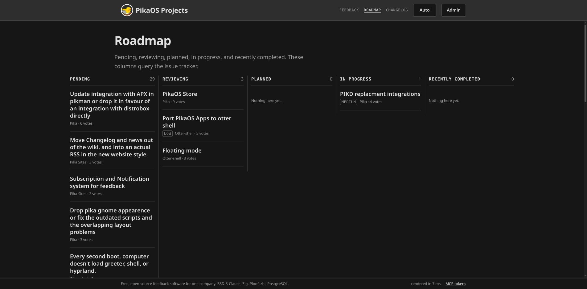Click the RECENTLY COMPLETED column header

(x=454, y=79)
